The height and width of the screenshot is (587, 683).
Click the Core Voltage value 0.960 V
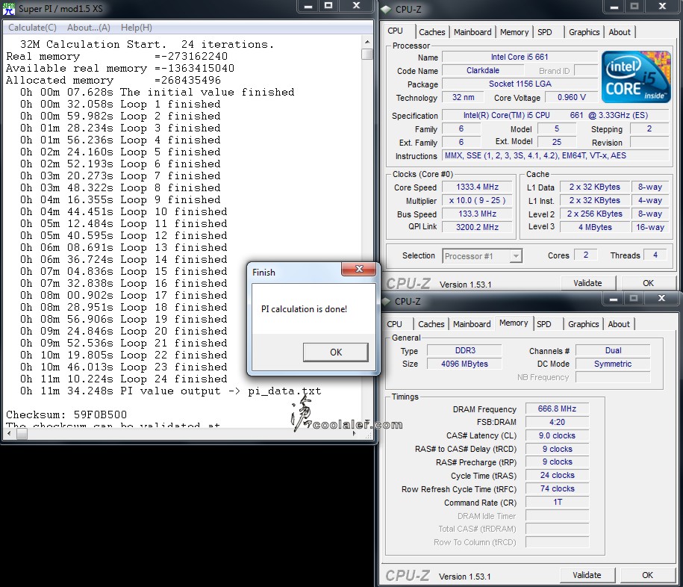(572, 97)
